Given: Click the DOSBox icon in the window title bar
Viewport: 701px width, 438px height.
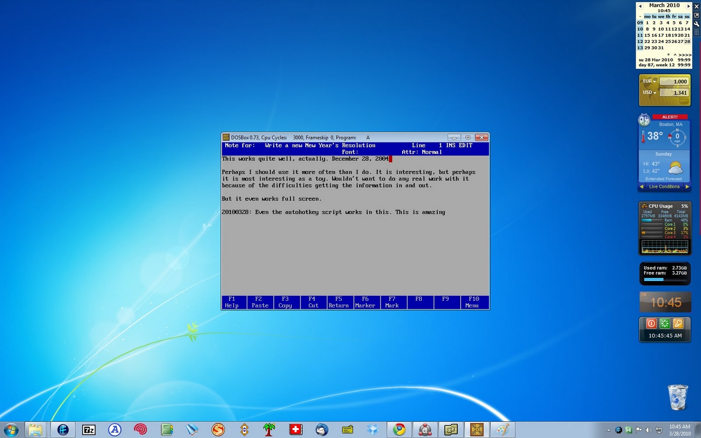Looking at the screenshot, I should click(226, 138).
